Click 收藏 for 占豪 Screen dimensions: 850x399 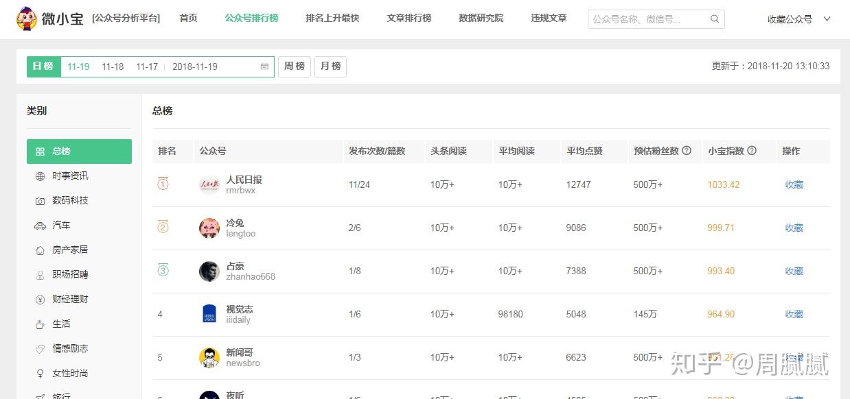pyautogui.click(x=794, y=271)
